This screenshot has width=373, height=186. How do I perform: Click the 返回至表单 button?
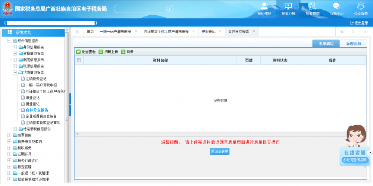coord(220,151)
